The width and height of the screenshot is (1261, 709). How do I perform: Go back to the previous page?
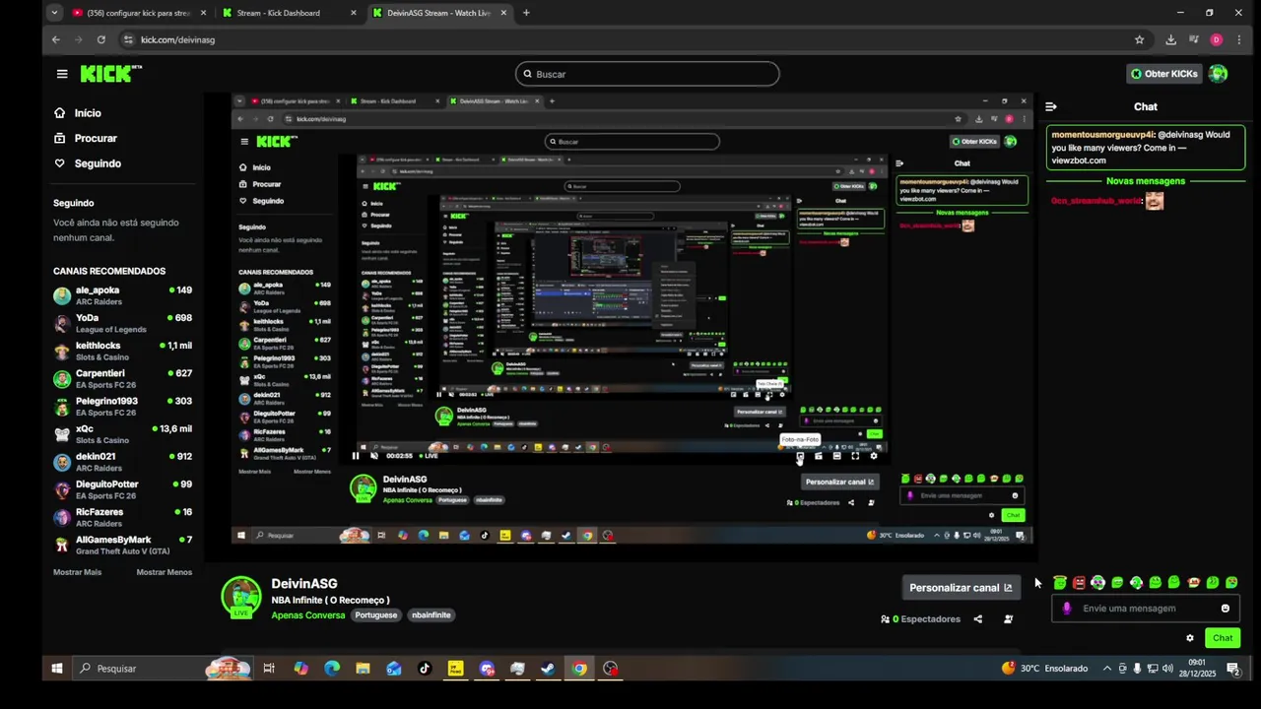point(56,39)
